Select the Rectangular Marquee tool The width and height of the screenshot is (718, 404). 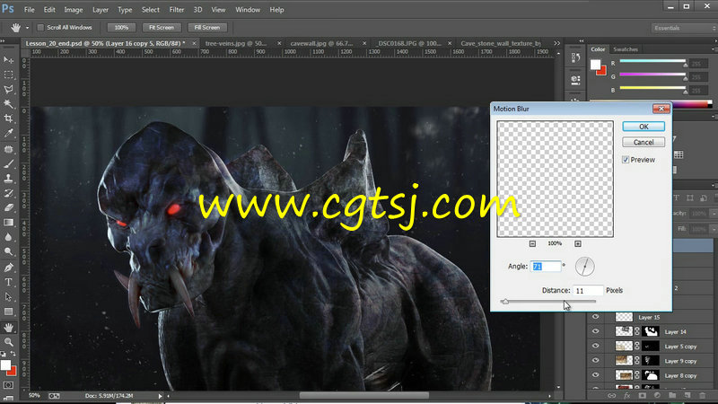pyautogui.click(x=8, y=75)
